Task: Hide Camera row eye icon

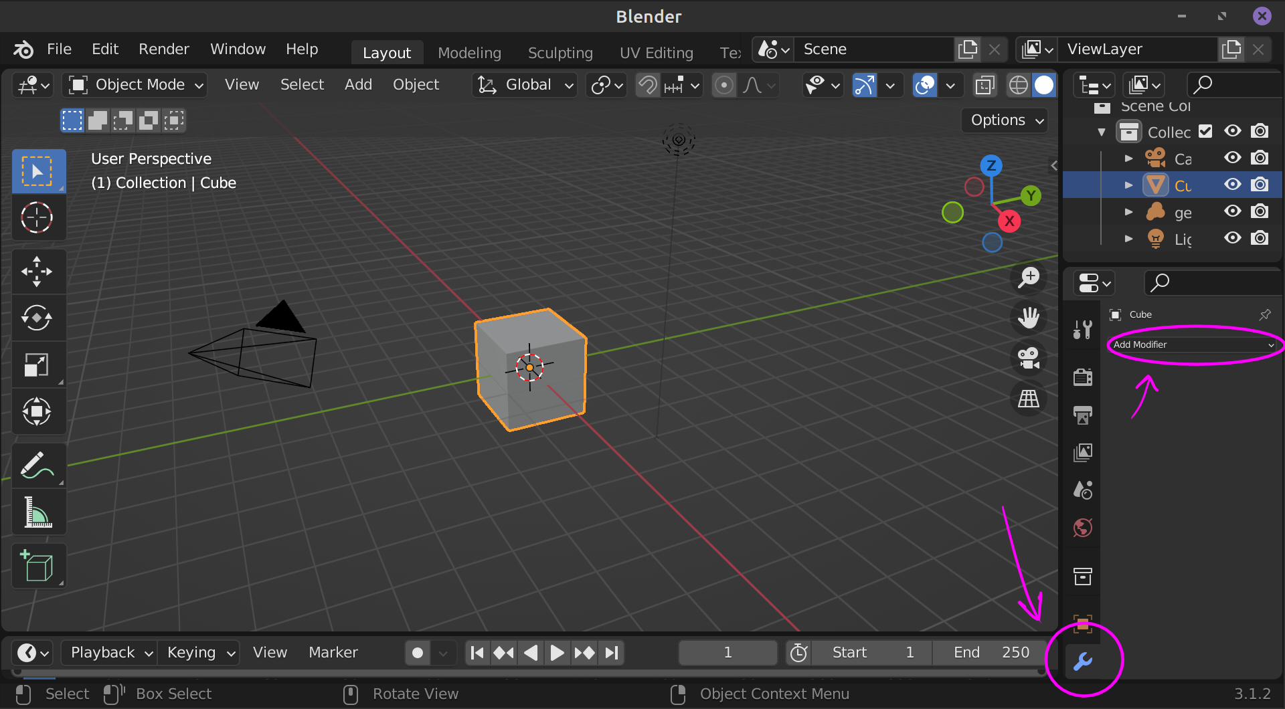Action: (1233, 158)
